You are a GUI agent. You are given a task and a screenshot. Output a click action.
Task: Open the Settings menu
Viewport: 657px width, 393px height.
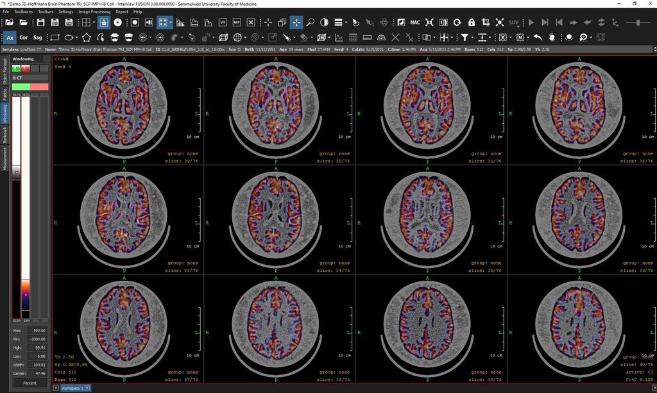coord(66,12)
